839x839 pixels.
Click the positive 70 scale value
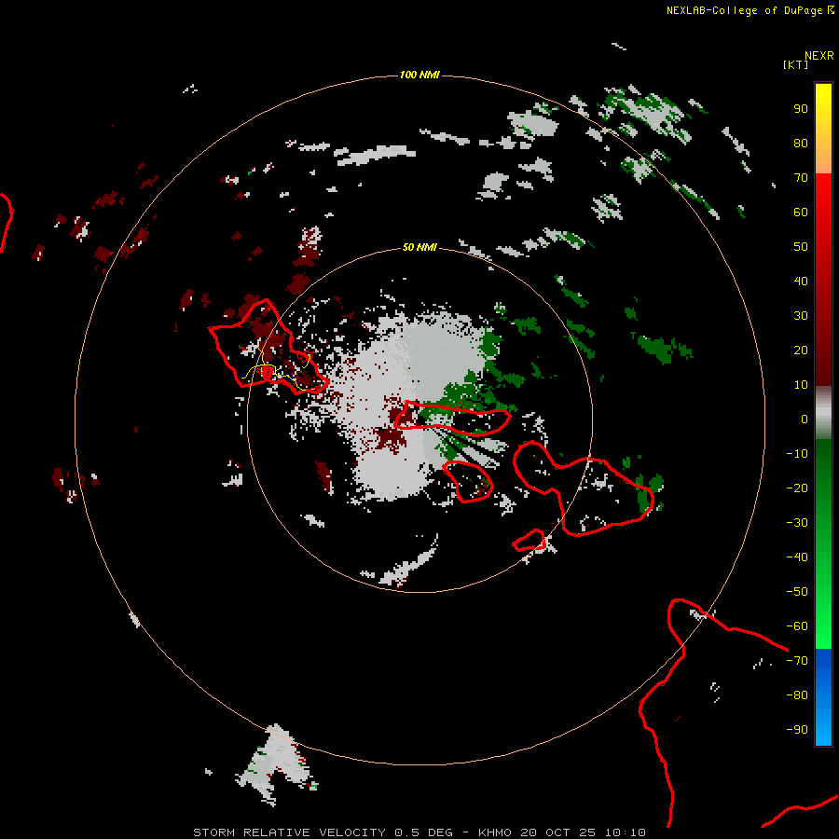(801, 178)
